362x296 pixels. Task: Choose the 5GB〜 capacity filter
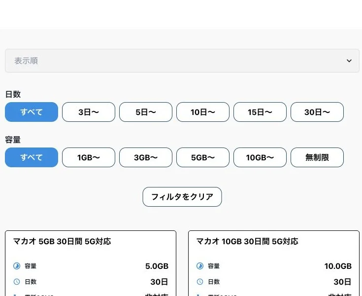(x=203, y=157)
